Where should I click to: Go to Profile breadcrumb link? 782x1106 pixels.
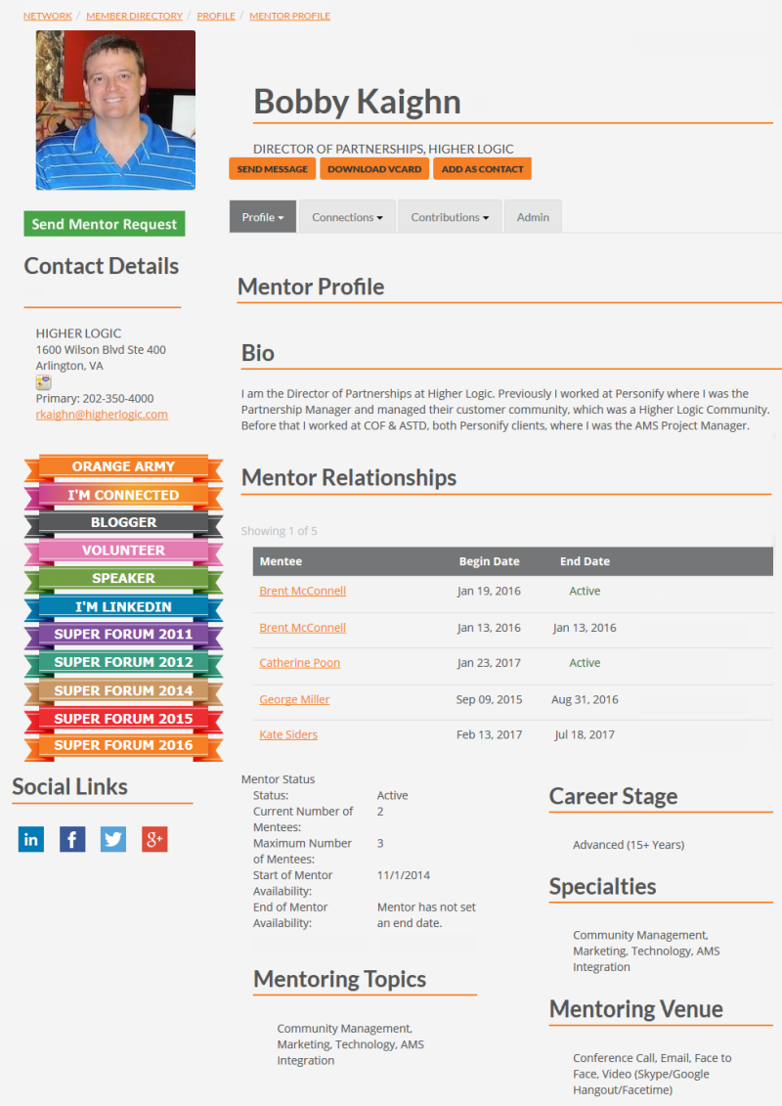(x=216, y=16)
